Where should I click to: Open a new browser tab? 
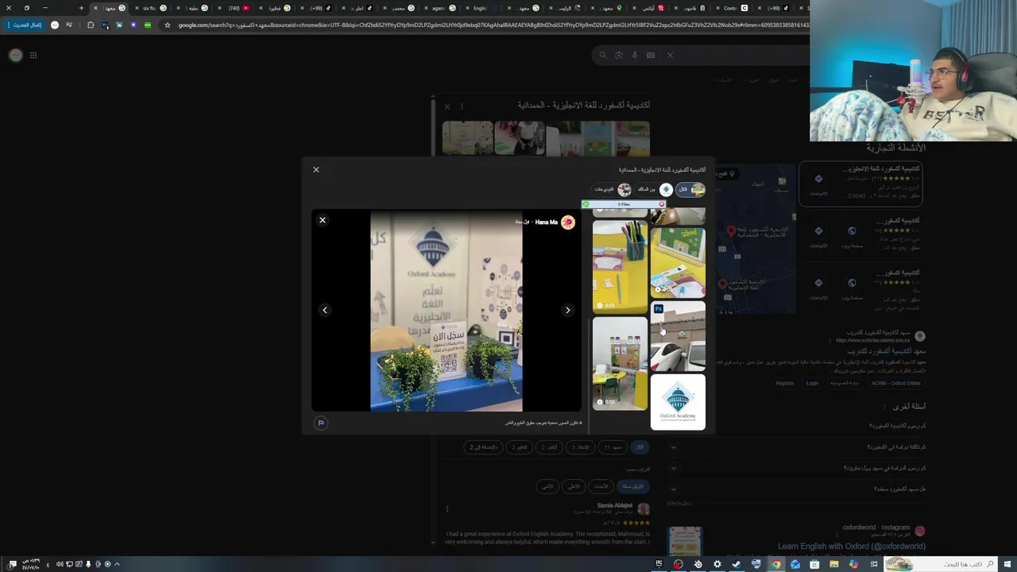tap(81, 8)
